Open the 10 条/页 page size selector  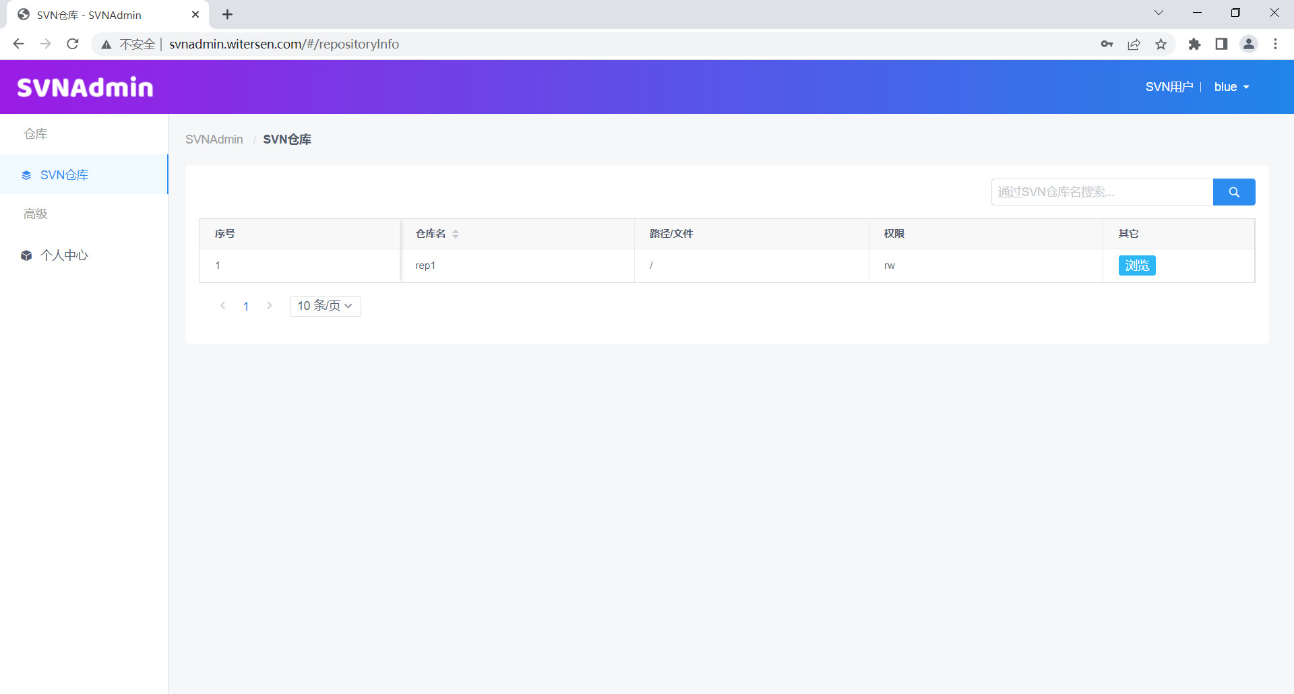click(325, 306)
